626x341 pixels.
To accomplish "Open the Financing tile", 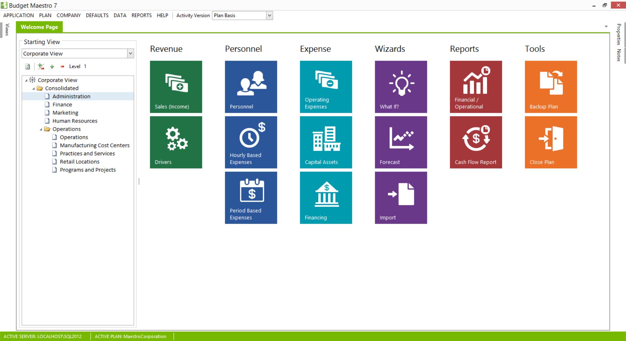I will click(x=326, y=198).
